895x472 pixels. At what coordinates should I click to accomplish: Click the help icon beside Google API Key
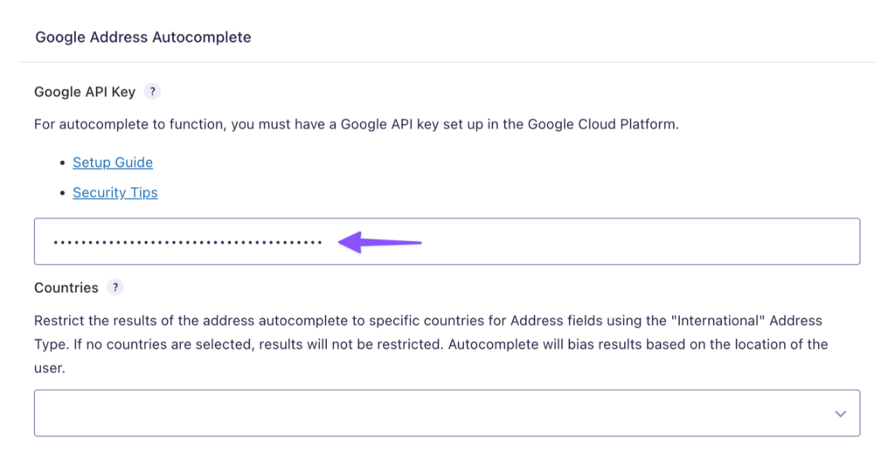point(152,91)
